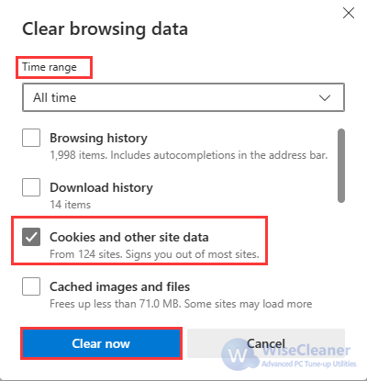Screen dimensions: 367x381
Task: Click the chevron arrow in Time range box
Action: [x=325, y=98]
